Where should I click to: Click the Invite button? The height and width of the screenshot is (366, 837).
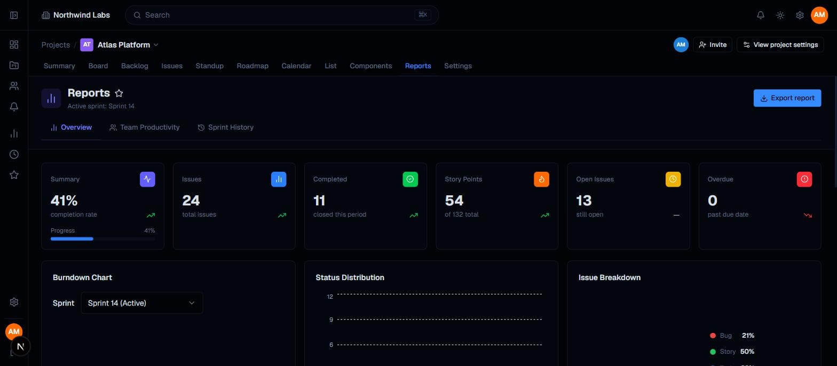[x=713, y=45]
